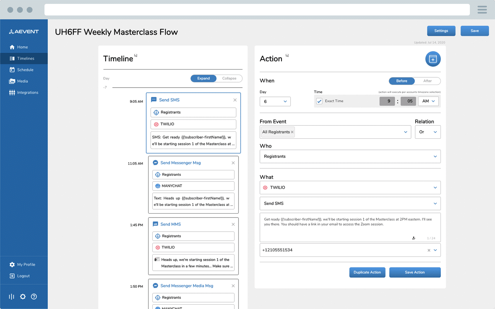Open the Send SMS action type dropdown

click(350, 204)
